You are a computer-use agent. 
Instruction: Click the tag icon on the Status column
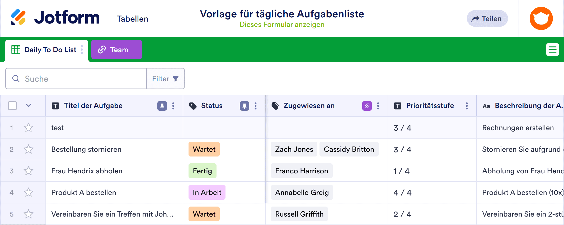pos(193,106)
